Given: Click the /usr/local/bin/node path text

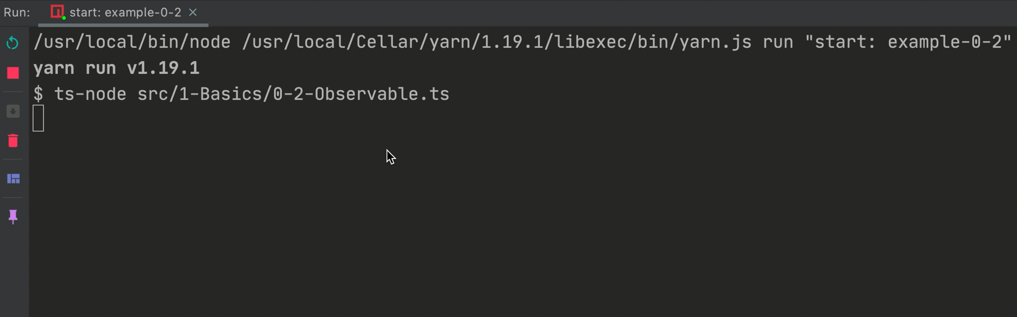Looking at the screenshot, I should [132, 42].
